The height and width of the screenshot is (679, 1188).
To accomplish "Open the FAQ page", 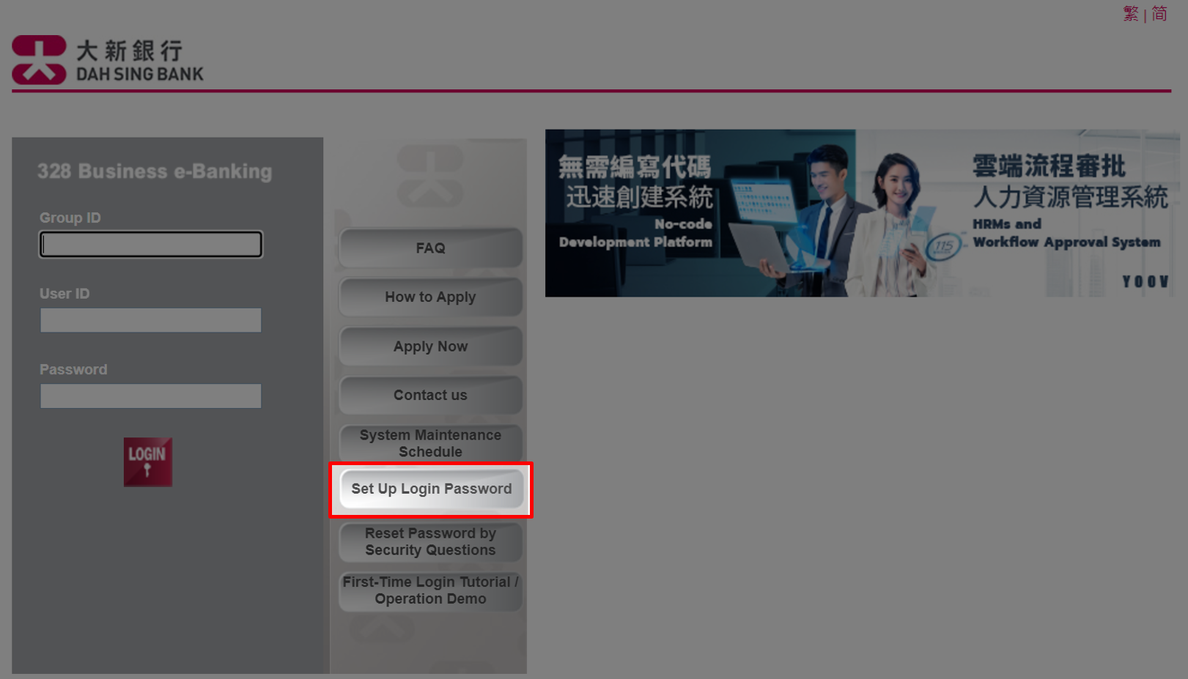I will click(431, 248).
